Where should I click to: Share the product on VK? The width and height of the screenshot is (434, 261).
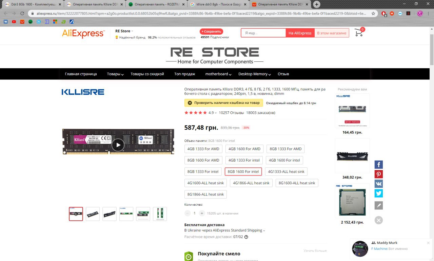coord(379,184)
